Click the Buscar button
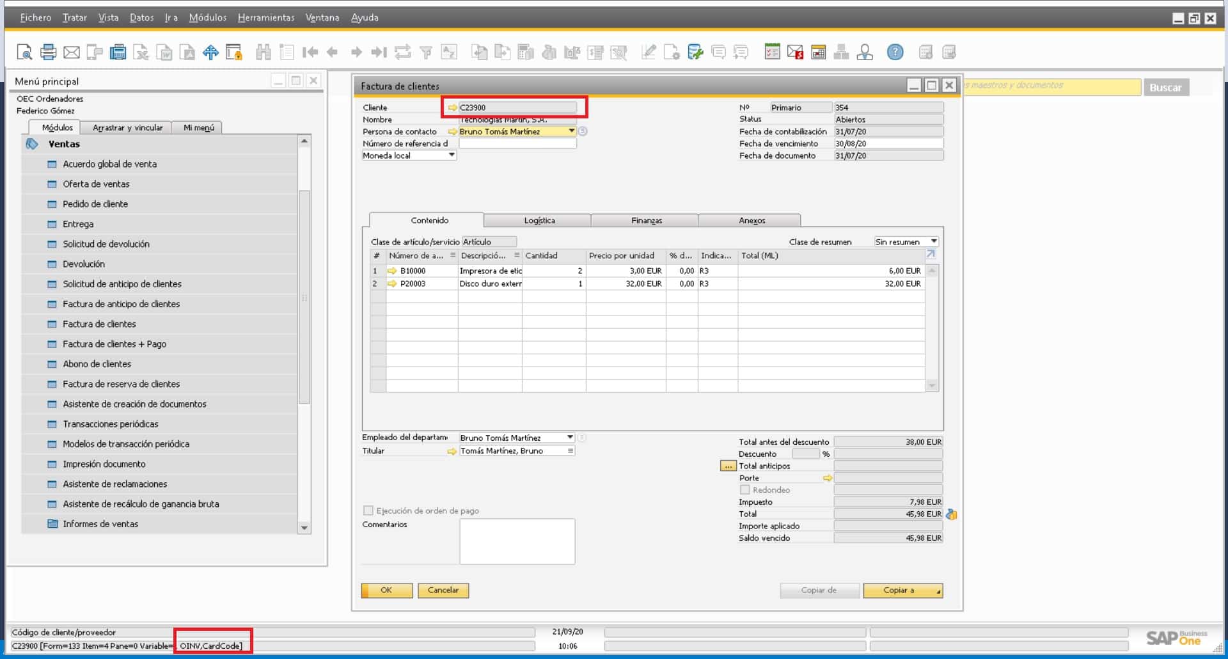The width and height of the screenshot is (1228, 659). click(1165, 88)
